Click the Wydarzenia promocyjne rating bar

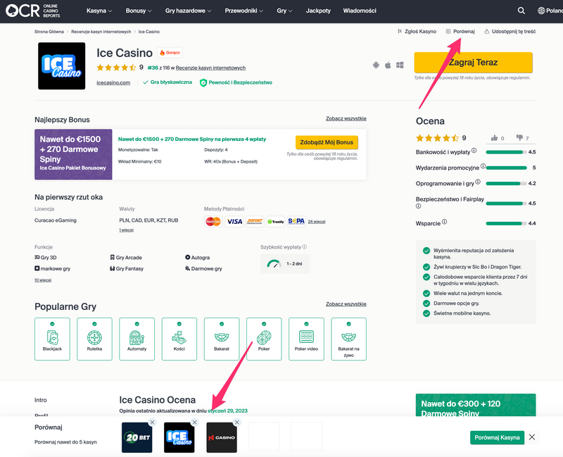[x=506, y=168]
